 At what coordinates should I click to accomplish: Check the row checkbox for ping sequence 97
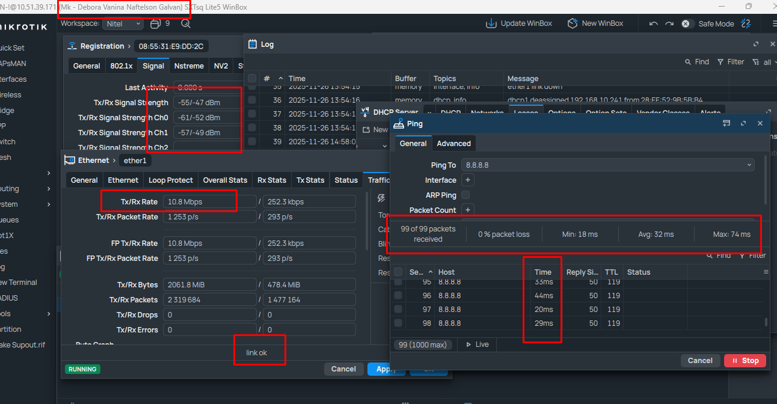click(398, 309)
